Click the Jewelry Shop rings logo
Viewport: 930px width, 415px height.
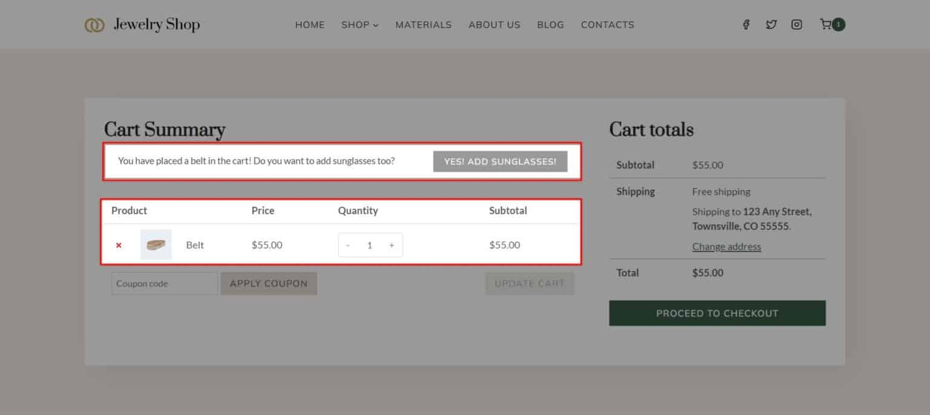pyautogui.click(x=94, y=25)
